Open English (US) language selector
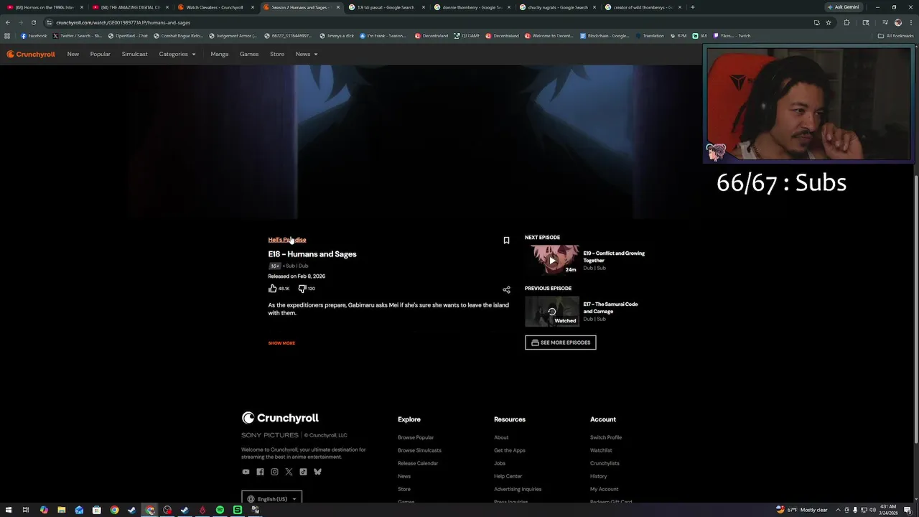The width and height of the screenshot is (919, 517). click(271, 499)
